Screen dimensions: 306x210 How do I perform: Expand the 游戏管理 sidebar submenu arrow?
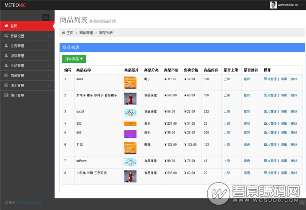tap(49, 56)
